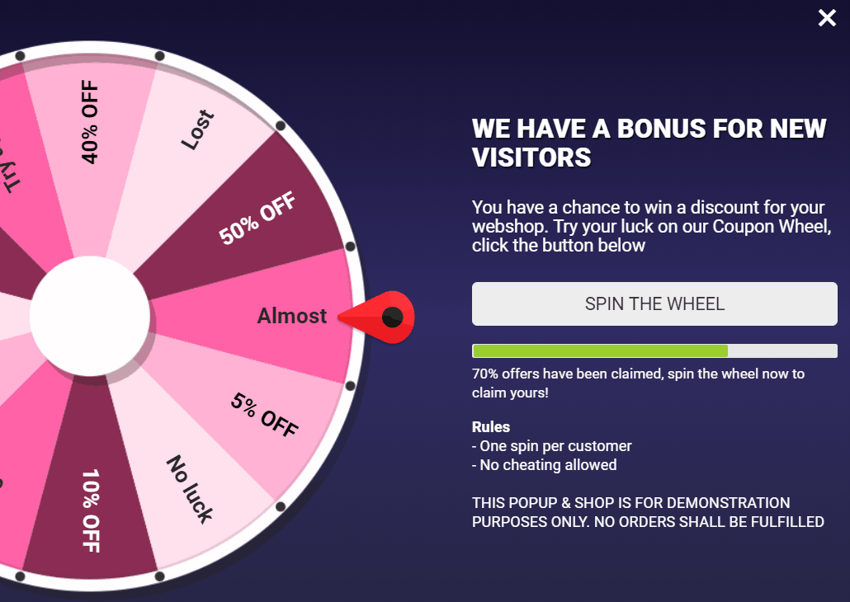Click the 'No cheating allowed' rule
The width and height of the screenshot is (850, 602).
pyautogui.click(x=545, y=465)
